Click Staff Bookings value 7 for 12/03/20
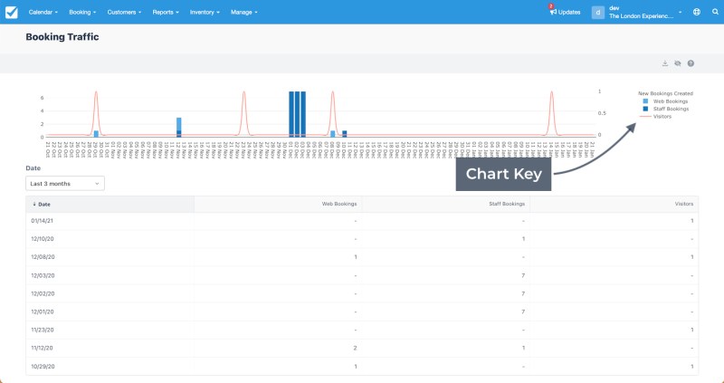 pyautogui.click(x=523, y=276)
